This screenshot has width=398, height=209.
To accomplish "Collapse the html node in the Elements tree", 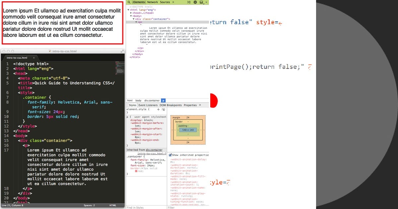I will pos(129,10).
